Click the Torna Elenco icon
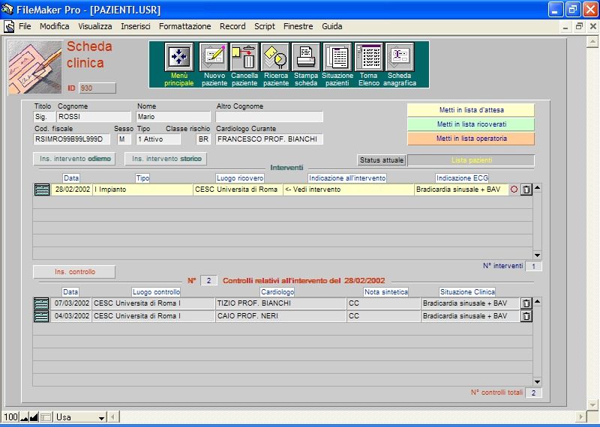The width and height of the screenshot is (600, 427). coord(368,57)
